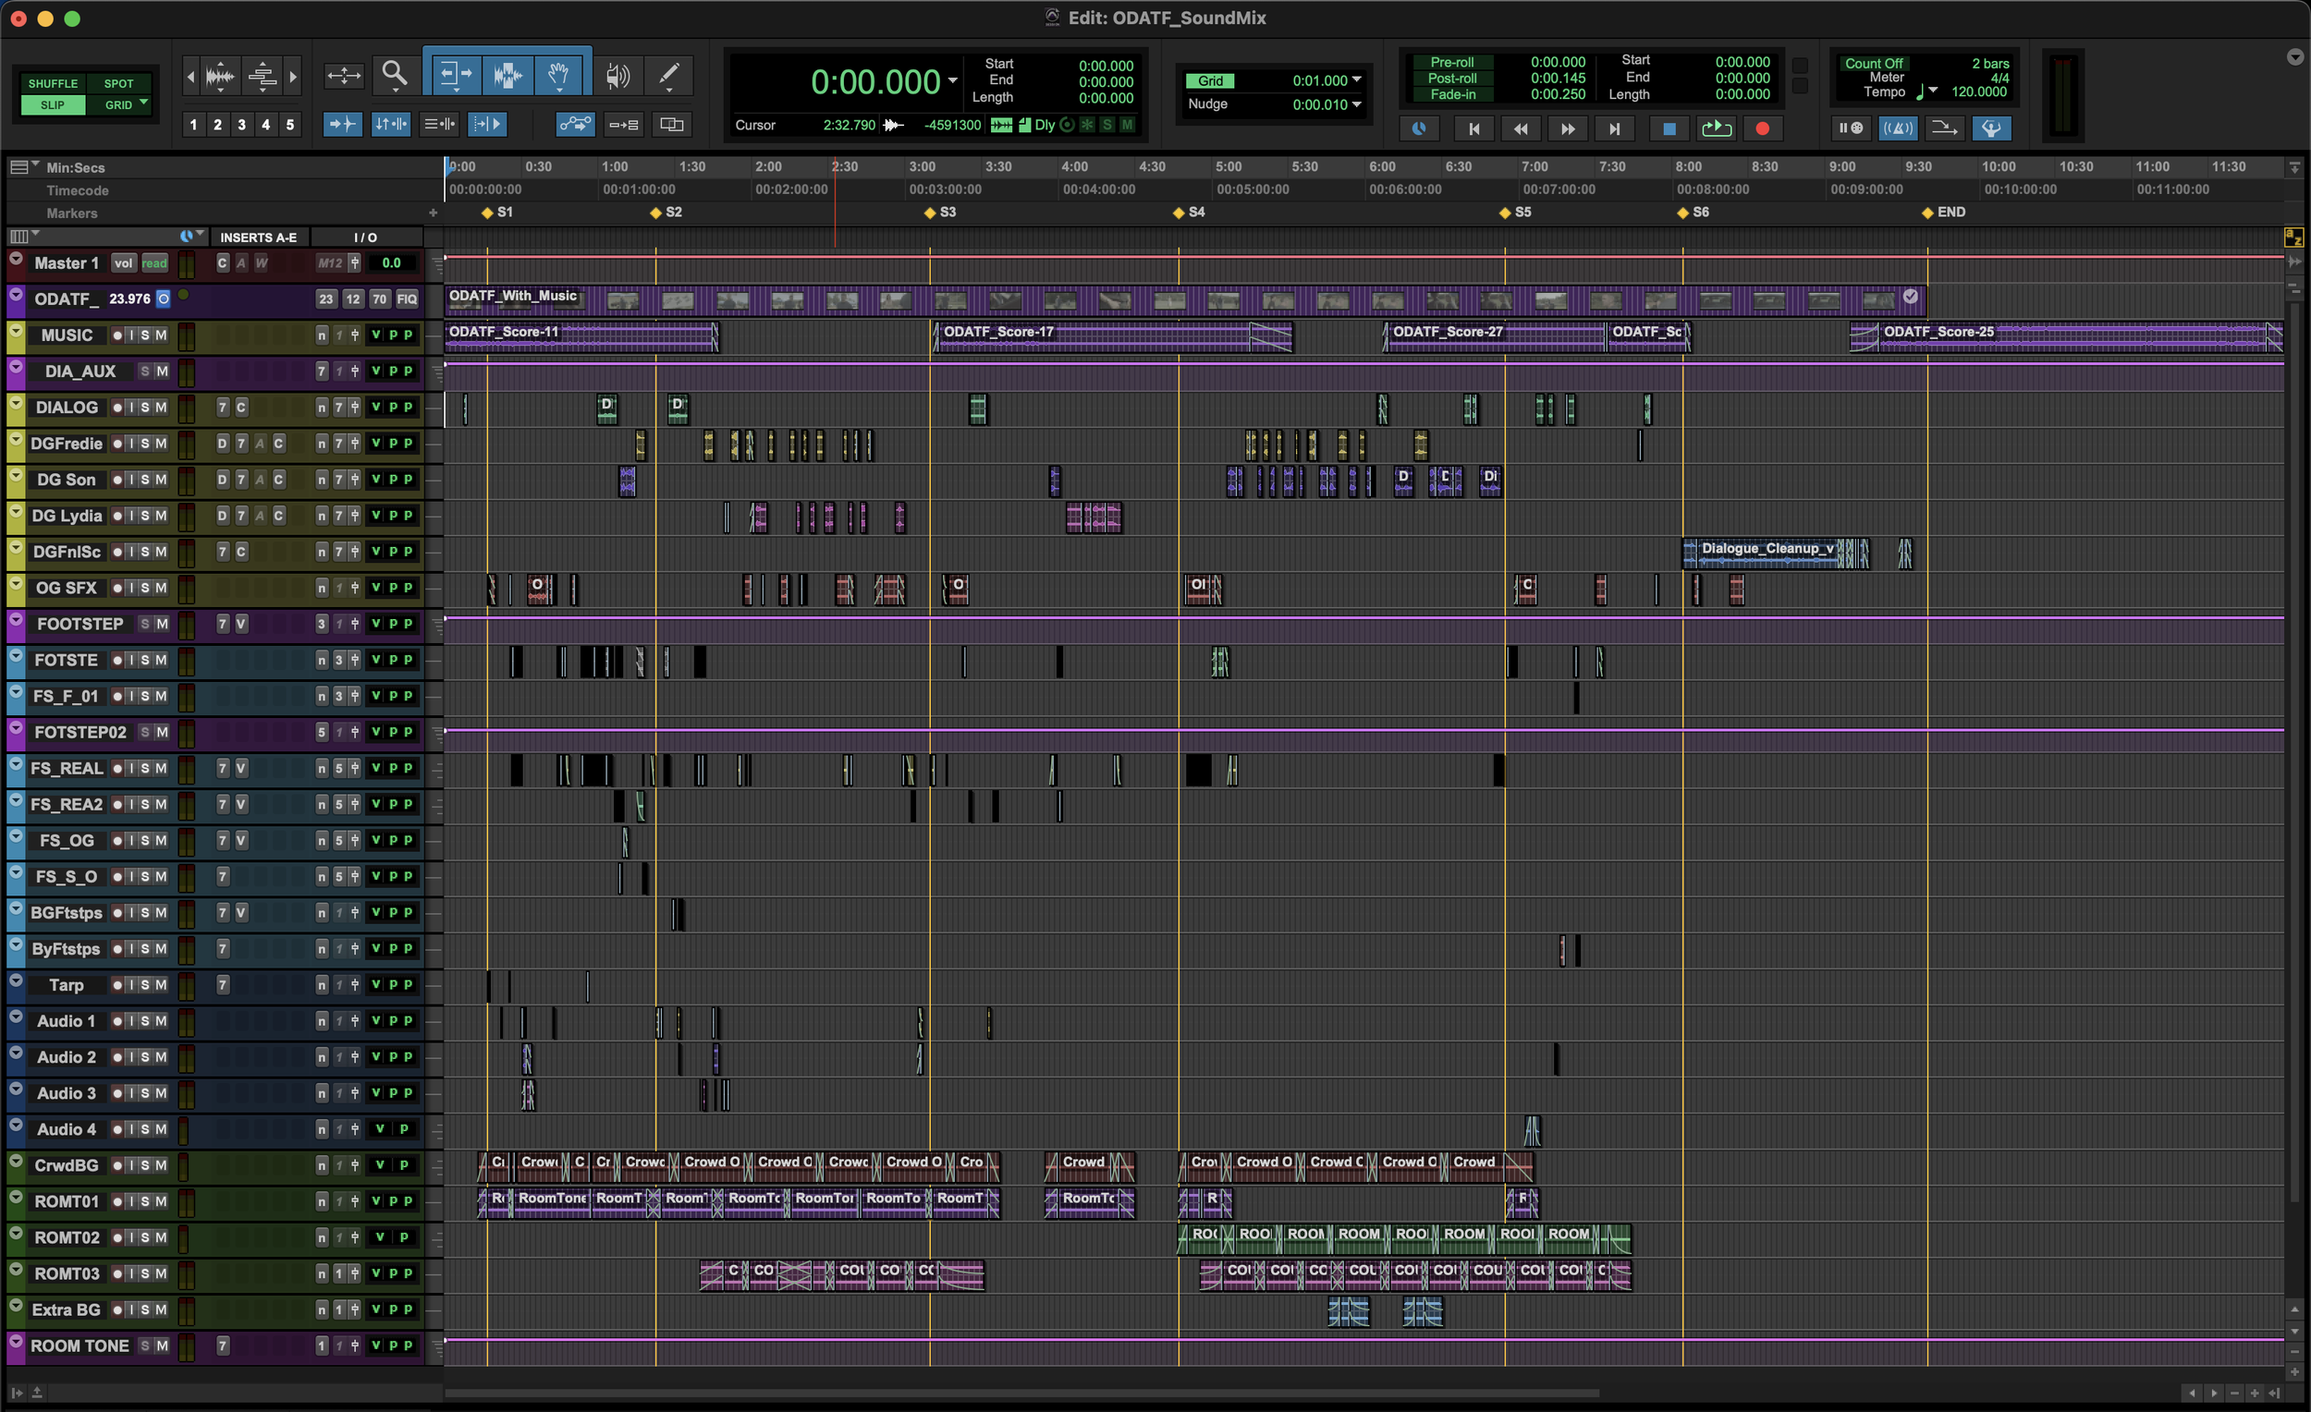Open the Grid value dropdown
Image resolution: width=2311 pixels, height=1412 pixels.
pos(1356,79)
